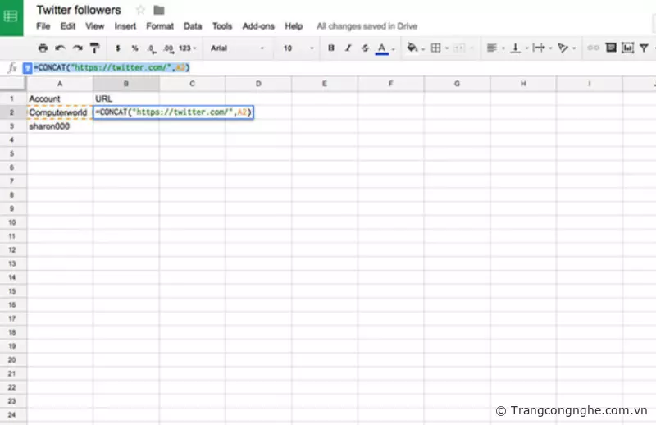Open the font size 10 dropdown
This screenshot has height=425, width=656.
(298, 48)
